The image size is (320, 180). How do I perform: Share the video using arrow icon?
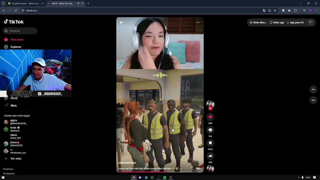[x=210, y=156]
